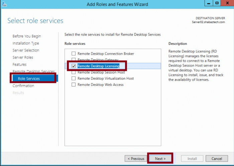
Task: Check the Remote Desktop Connection Broker box
Action: 74,54
